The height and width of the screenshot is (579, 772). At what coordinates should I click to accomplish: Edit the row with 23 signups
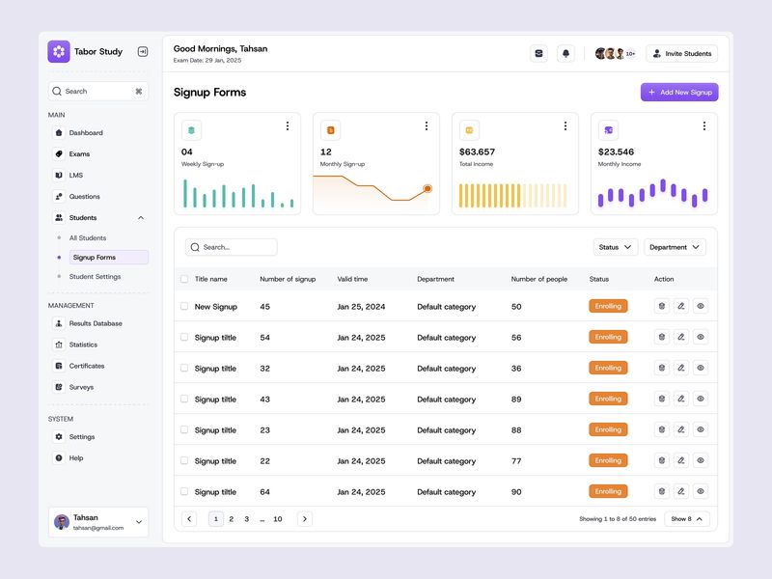tap(681, 429)
